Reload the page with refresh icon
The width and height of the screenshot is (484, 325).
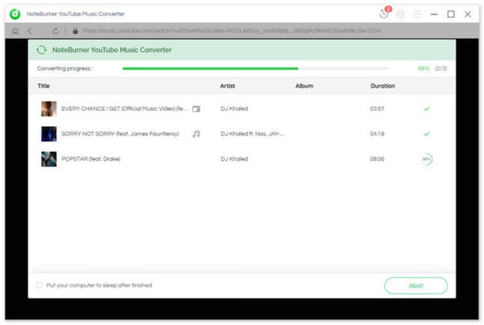[x=56, y=31]
